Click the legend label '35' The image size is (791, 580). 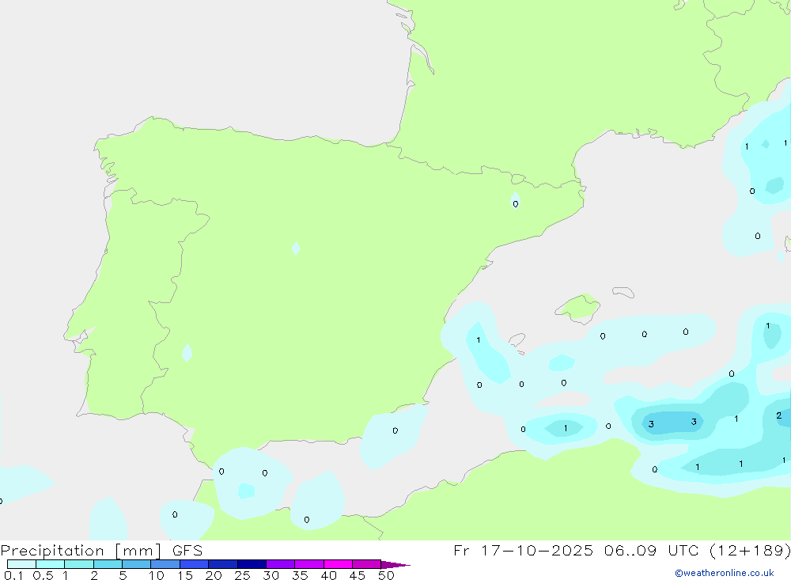click(x=300, y=575)
